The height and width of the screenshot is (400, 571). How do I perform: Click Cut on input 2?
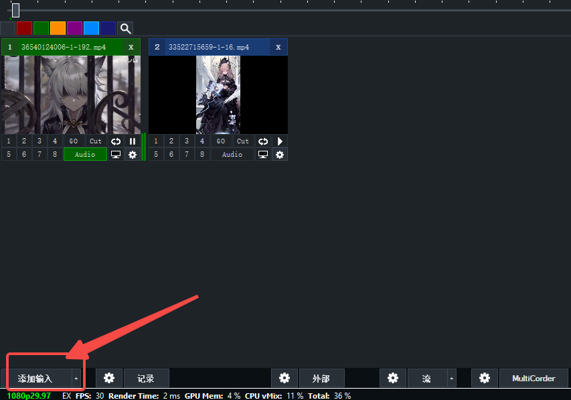(243, 141)
